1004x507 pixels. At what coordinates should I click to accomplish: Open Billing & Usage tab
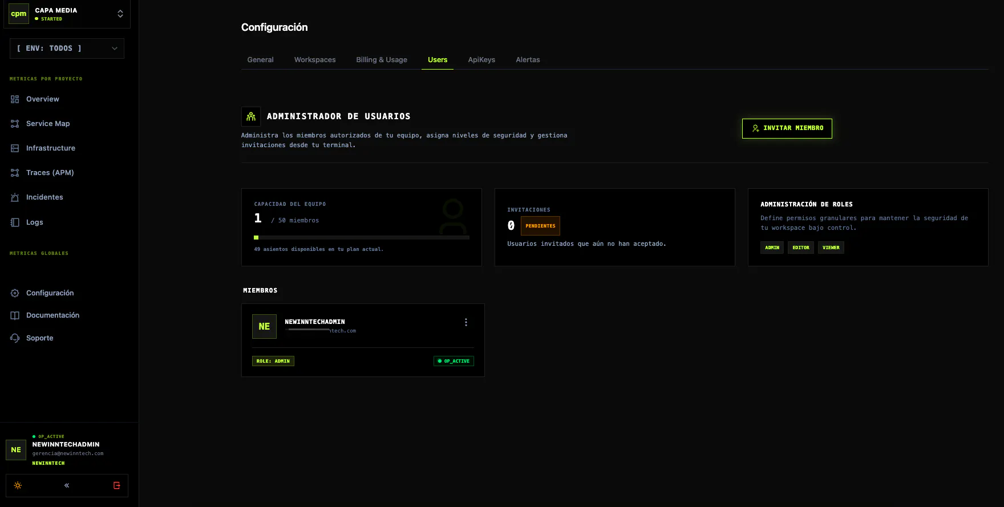click(x=382, y=60)
